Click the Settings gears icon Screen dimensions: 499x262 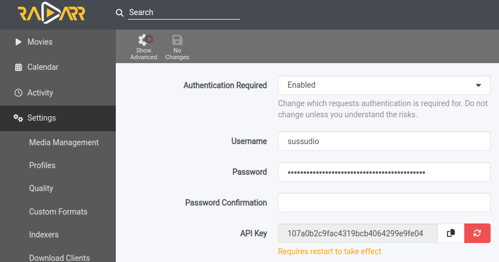[18, 118]
